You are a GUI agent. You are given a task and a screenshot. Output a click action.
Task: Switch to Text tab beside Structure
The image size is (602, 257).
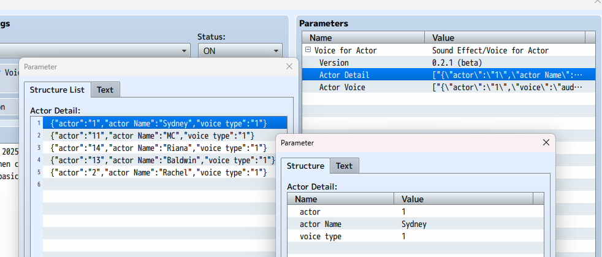click(x=344, y=166)
